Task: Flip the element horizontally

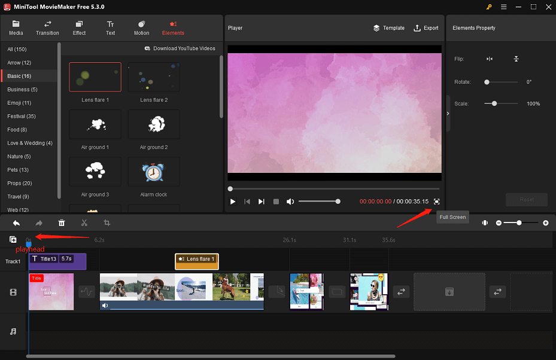Action: coord(490,59)
